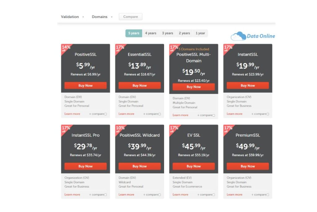Click the PositiveSSL Multi-Domain title
This screenshot has height=212, width=317.
pos(194,57)
